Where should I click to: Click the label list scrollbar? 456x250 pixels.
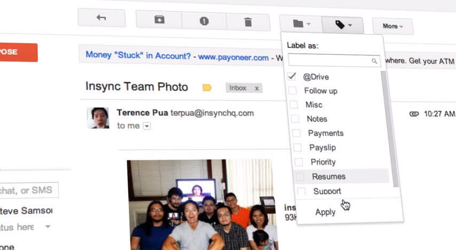(x=390, y=128)
